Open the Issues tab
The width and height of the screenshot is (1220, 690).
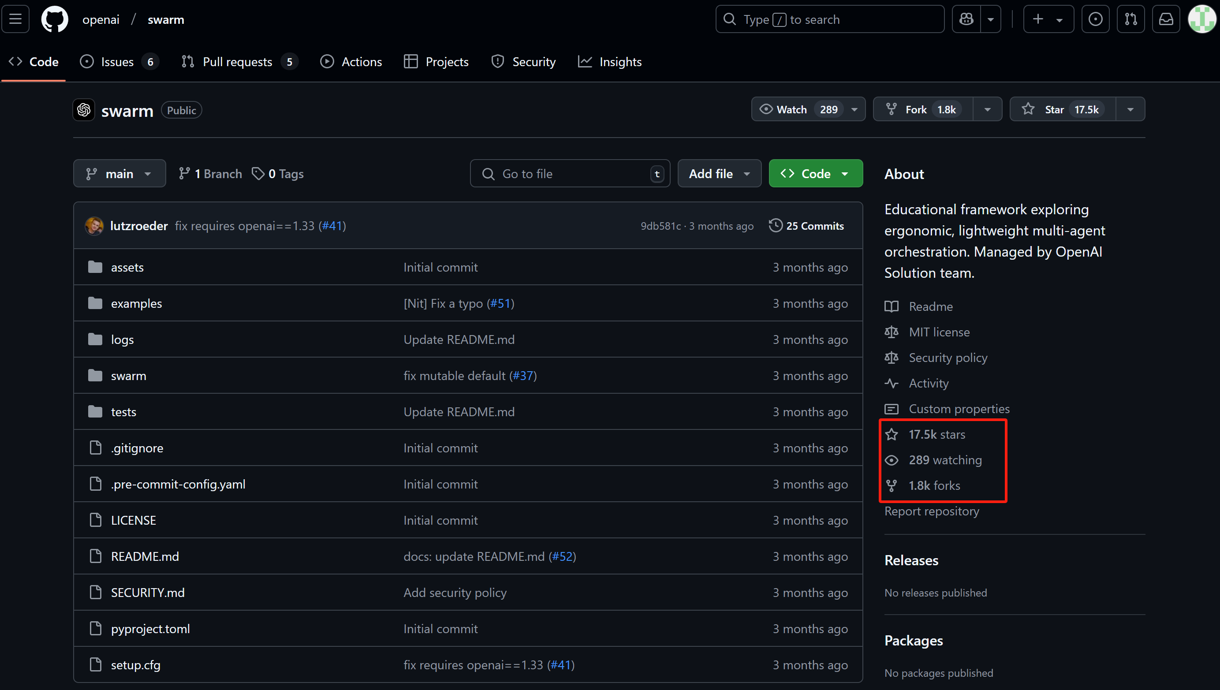point(119,62)
